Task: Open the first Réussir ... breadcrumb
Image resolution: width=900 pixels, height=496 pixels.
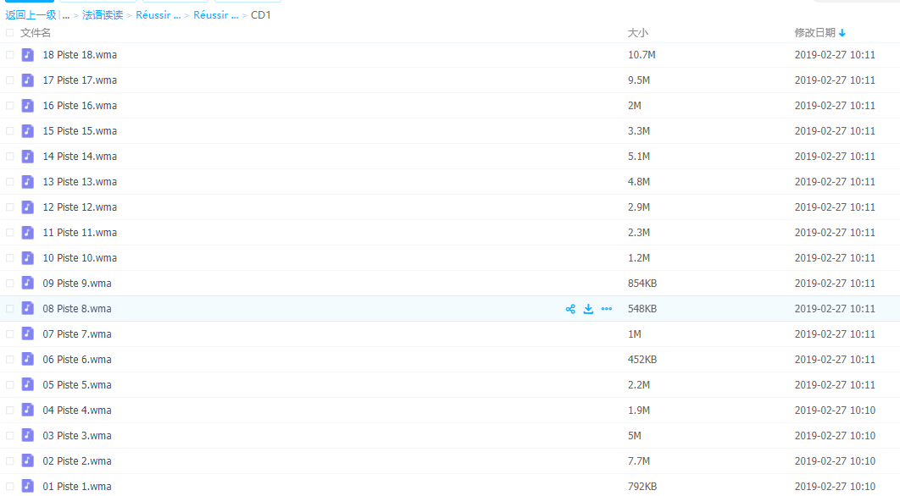Action: point(158,15)
